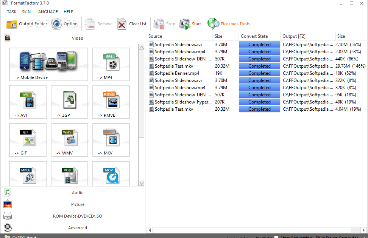The image size is (368, 238).
Task: Click the 40K (19%) output size cell
Action: pyautogui.click(x=346, y=102)
